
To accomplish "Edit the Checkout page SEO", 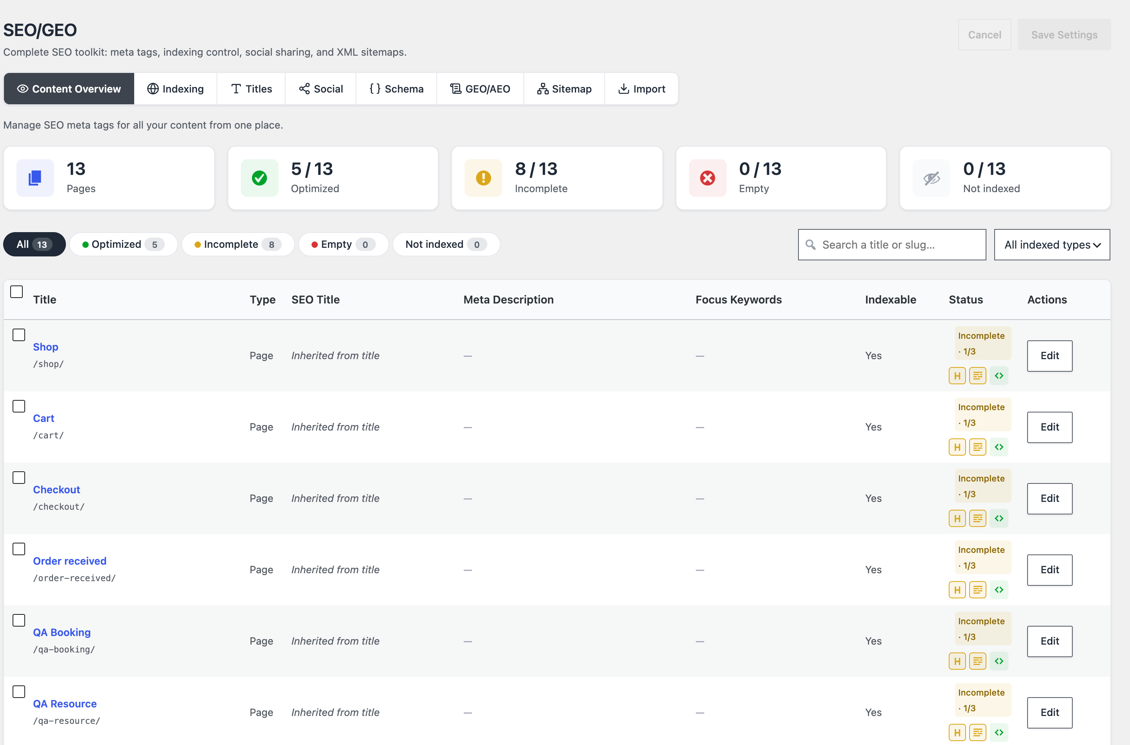I will pos(1050,498).
